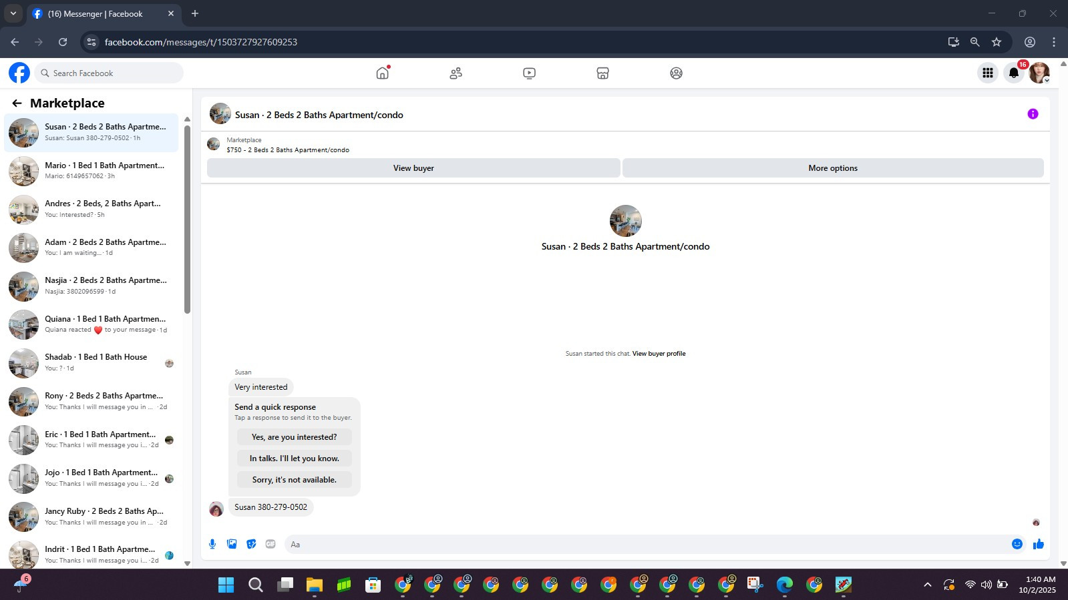This screenshot has width=1068, height=600.
Task: Choose a GIF icon
Action: point(271,544)
